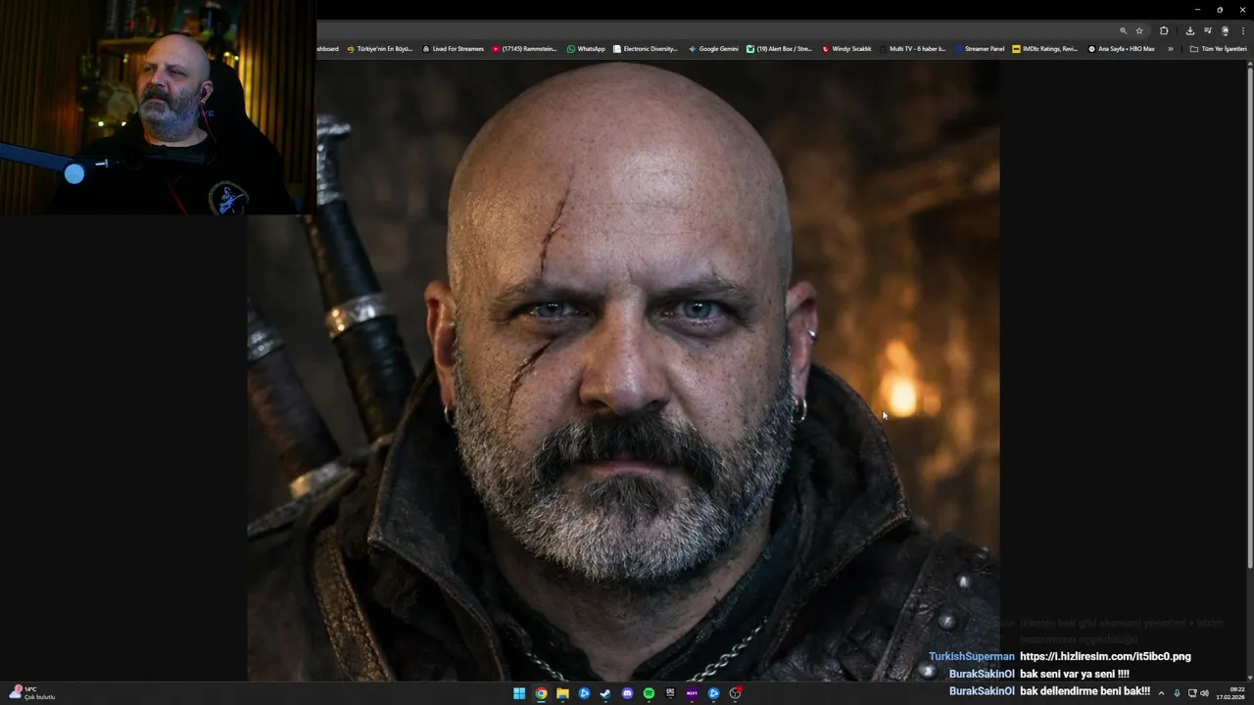1254x705 pixels.
Task: Open the (17145) Rammstein bookmark
Action: 524,48
